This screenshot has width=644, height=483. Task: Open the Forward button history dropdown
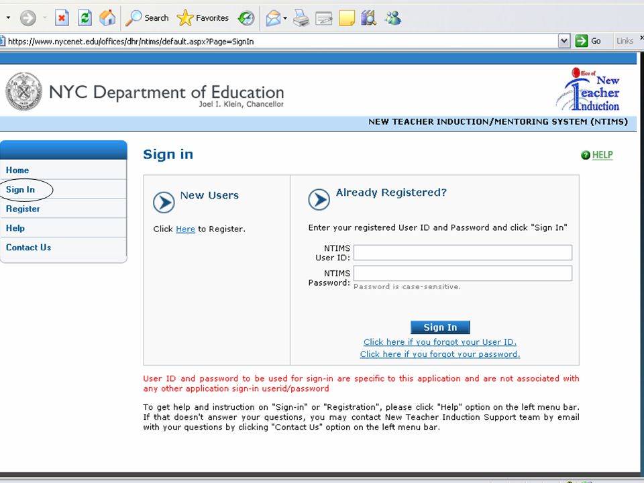coord(44,18)
